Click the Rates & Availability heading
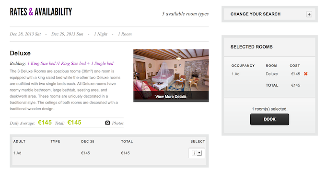Viewport: 326px width, 173px height. pos(41,12)
